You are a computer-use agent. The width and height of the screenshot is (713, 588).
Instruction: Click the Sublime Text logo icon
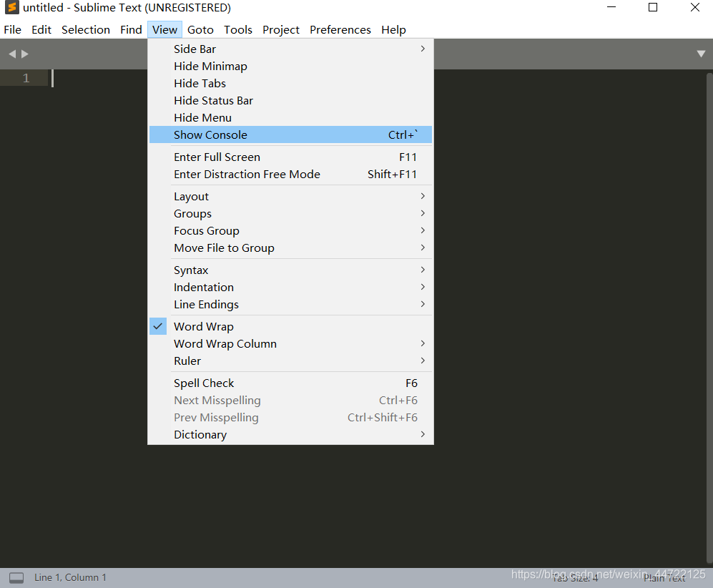click(12, 7)
